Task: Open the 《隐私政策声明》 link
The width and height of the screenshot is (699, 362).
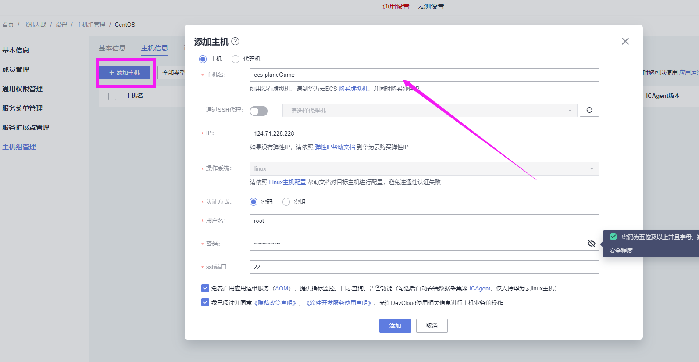Action: 275,303
